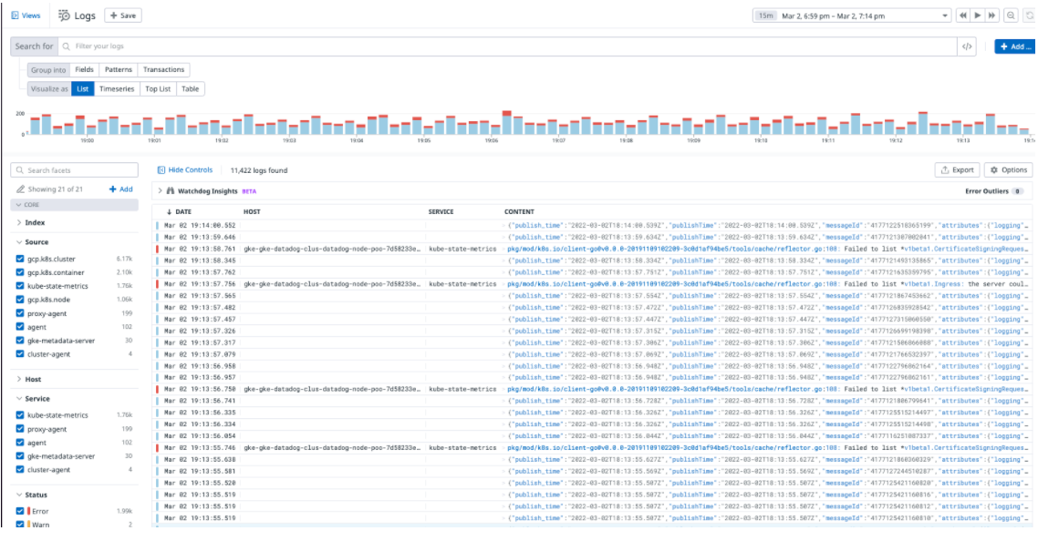This screenshot has width=1038, height=541.
Task: Switch to Timeseries visualization
Action: (x=117, y=88)
